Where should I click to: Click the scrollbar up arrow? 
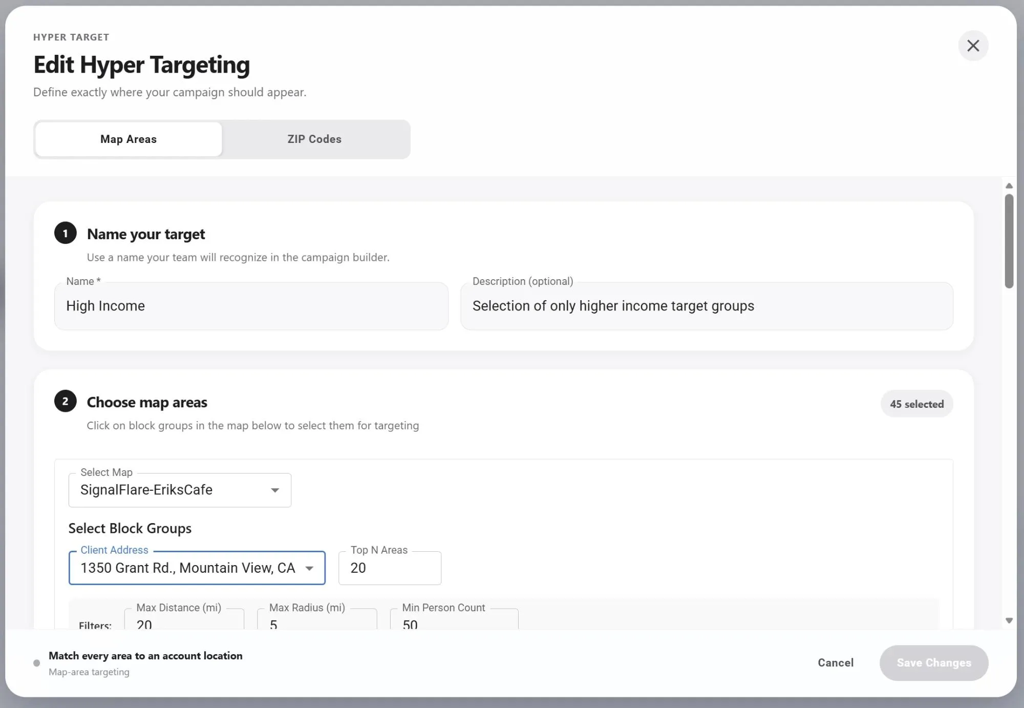pyautogui.click(x=1009, y=186)
